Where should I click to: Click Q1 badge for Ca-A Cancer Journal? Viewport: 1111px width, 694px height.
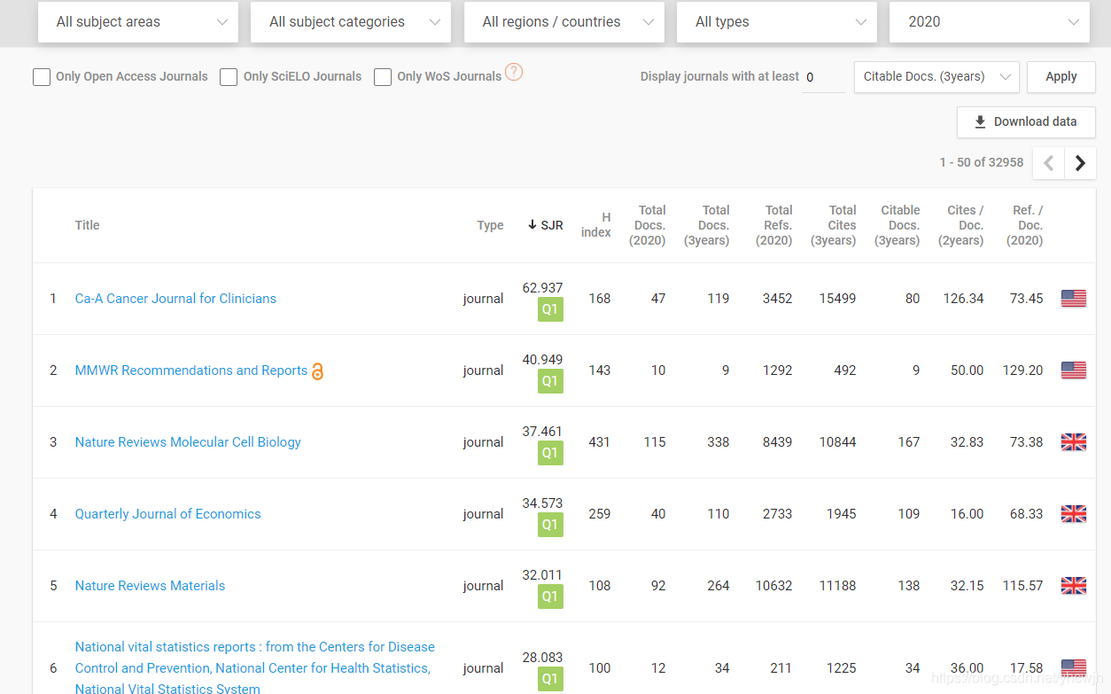[x=550, y=309]
